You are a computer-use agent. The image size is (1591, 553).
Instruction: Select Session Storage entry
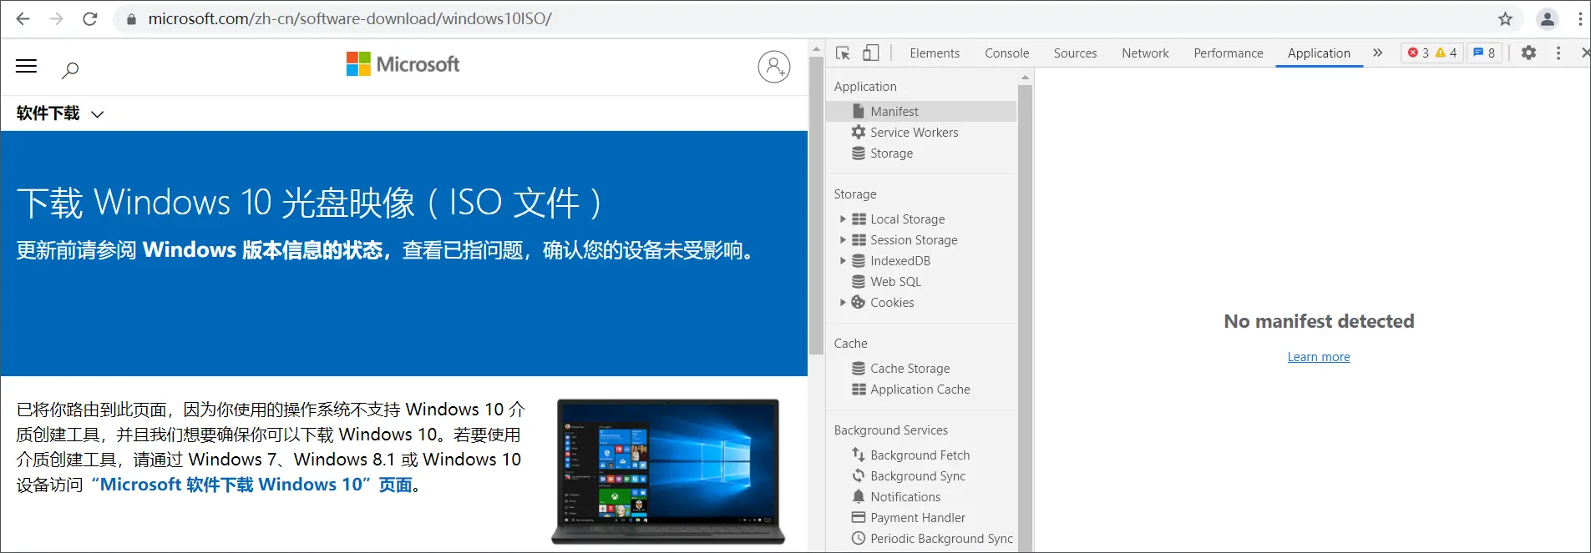coord(914,239)
